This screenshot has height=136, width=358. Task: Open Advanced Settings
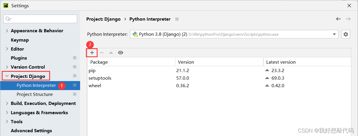31,130
